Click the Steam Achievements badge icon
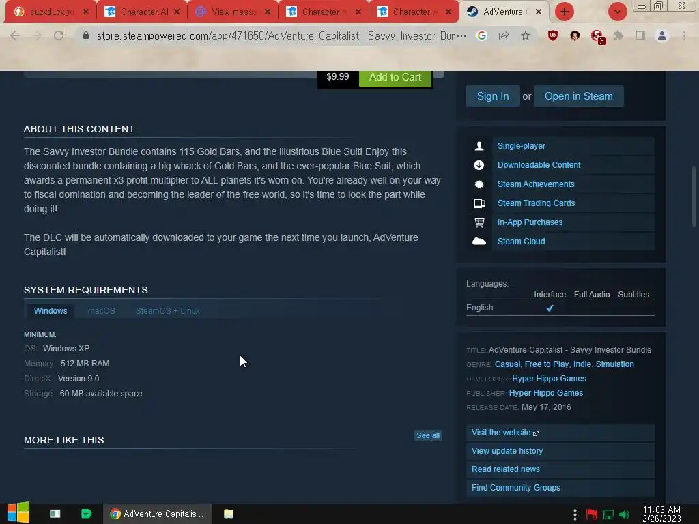Screen dimensions: 699x524 (x=479, y=184)
